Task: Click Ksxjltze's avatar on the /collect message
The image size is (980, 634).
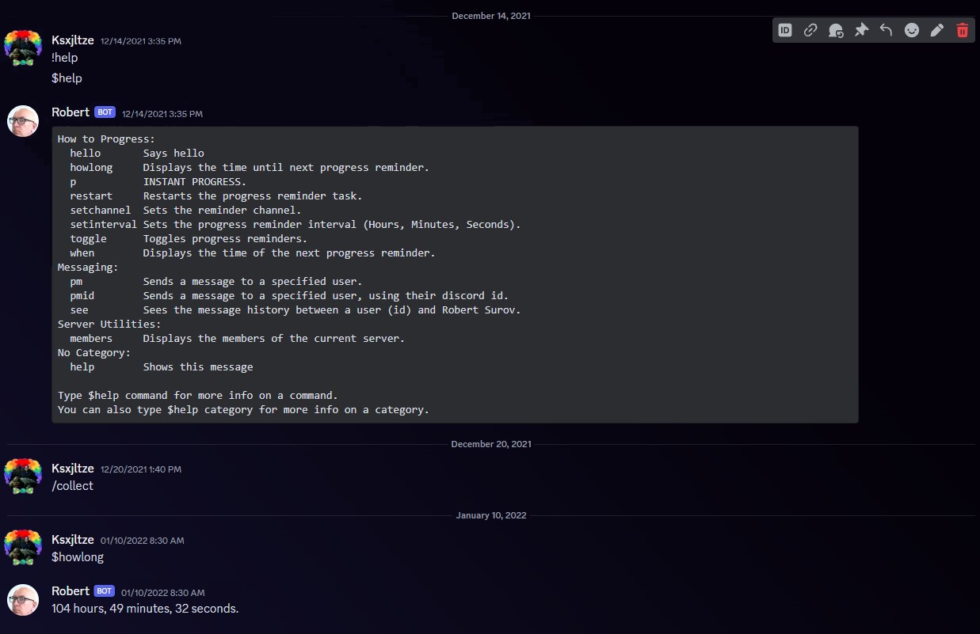Action: point(23,476)
